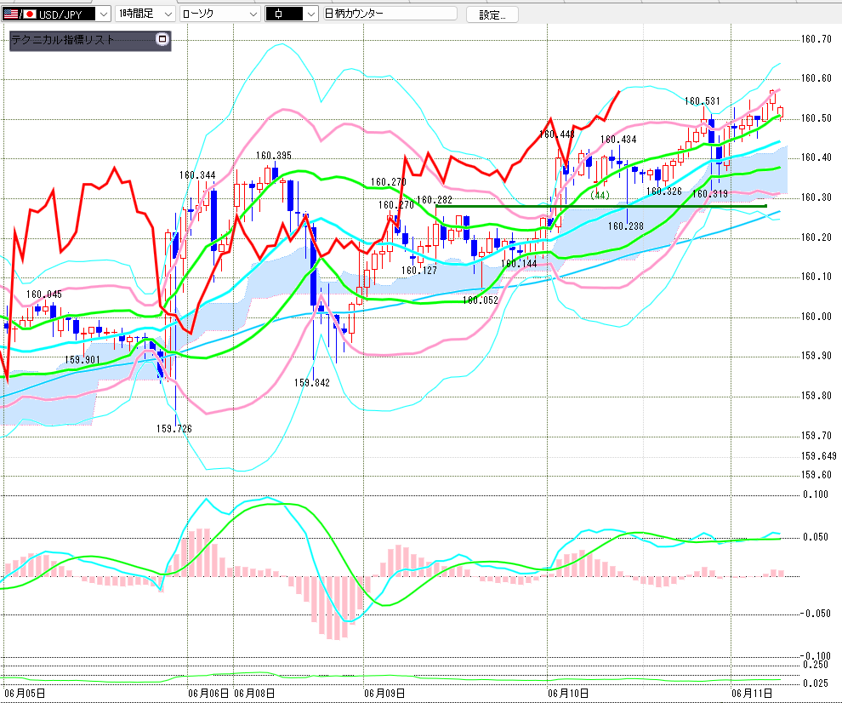
Task: Click the 160.70 price axis label
Action: [x=816, y=38]
